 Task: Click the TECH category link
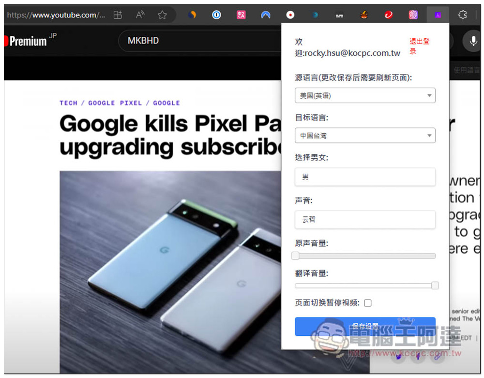[69, 103]
